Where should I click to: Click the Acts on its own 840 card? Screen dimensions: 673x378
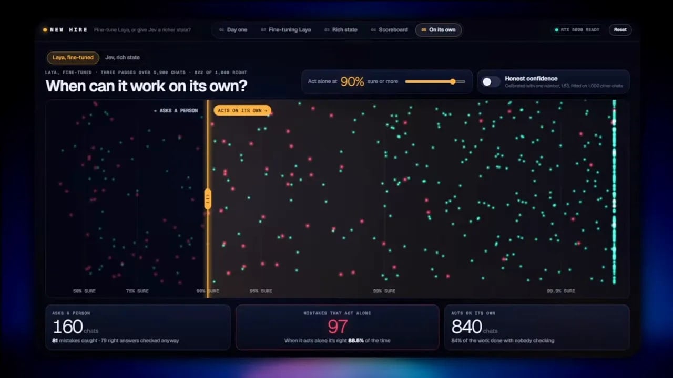tap(537, 327)
